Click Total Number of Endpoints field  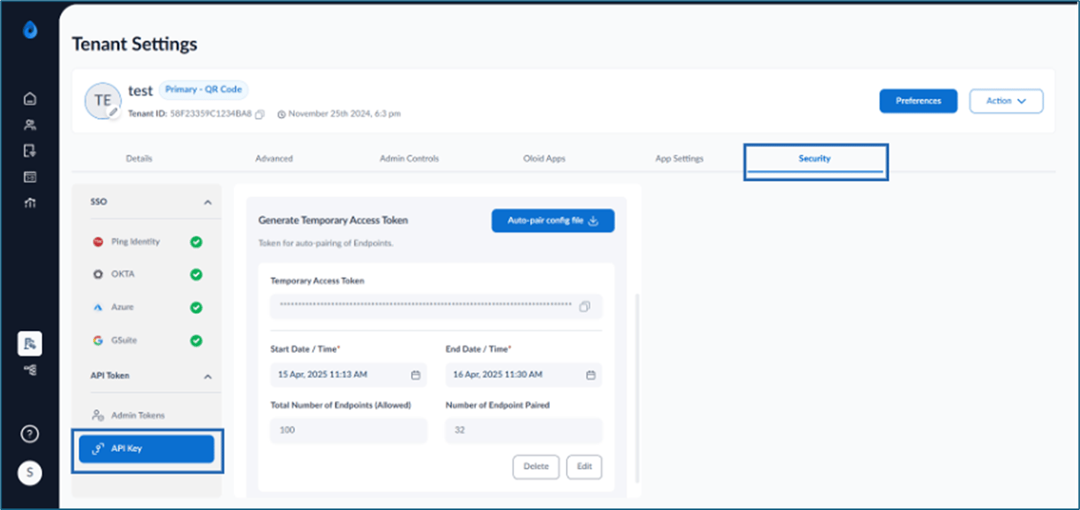pyautogui.click(x=349, y=431)
